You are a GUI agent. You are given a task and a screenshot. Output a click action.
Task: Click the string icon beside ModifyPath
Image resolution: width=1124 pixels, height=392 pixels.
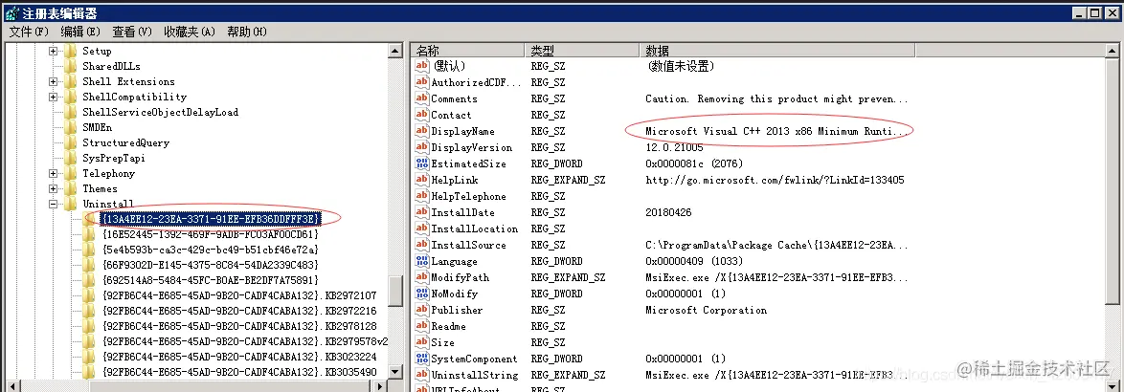point(421,277)
